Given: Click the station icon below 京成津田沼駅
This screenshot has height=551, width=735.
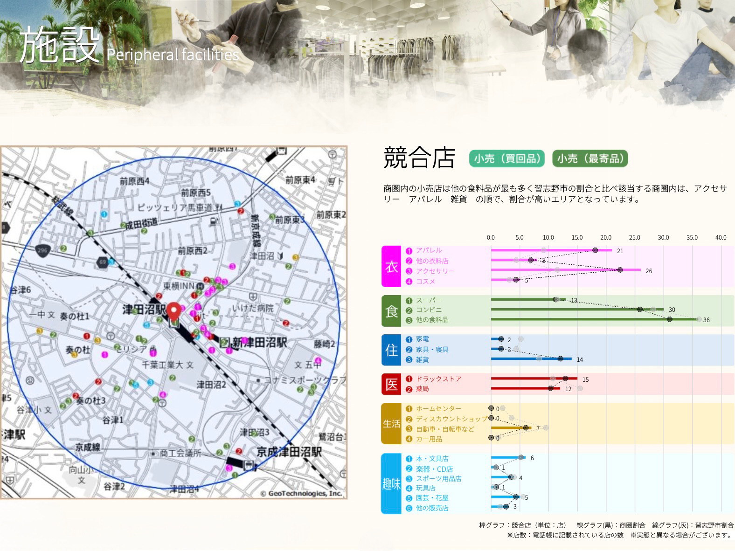Looking at the screenshot, I should click(249, 465).
